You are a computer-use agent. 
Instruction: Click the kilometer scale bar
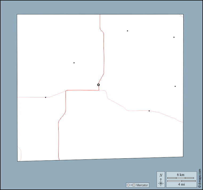pos(181,178)
